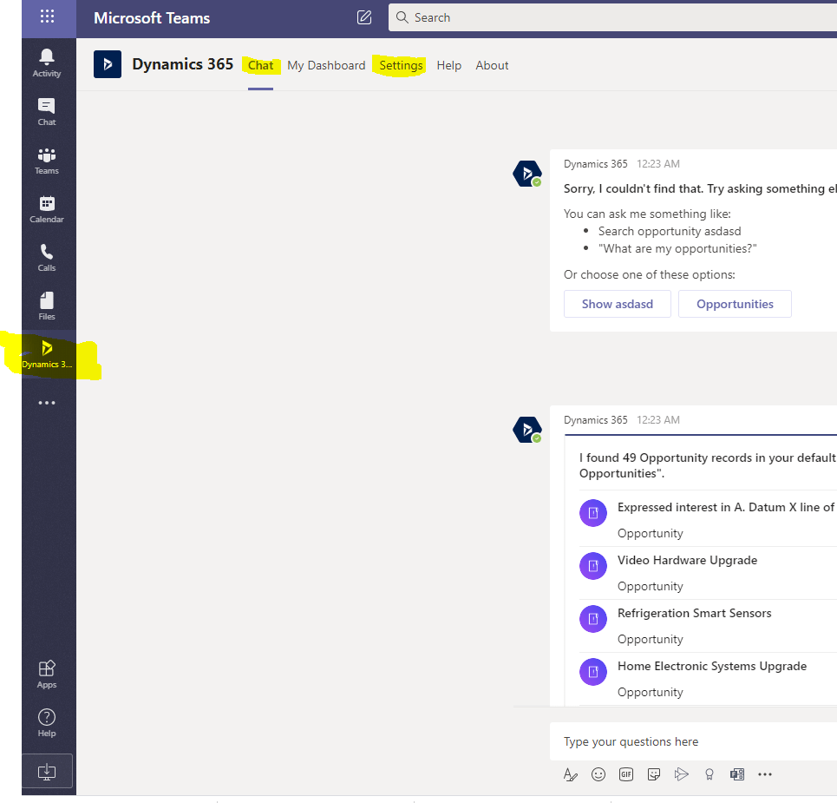837x803 pixels.
Task: Switch to the My Dashboard tab
Action: (x=326, y=65)
